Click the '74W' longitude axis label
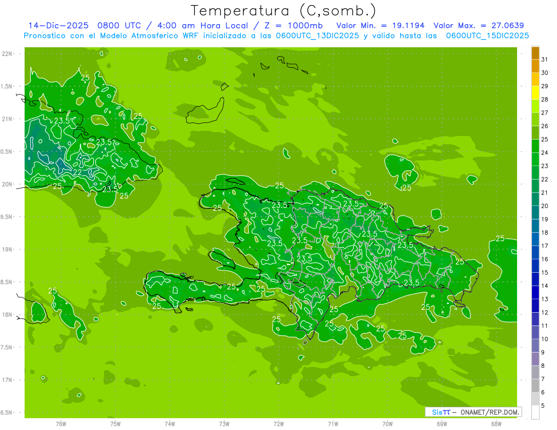 point(170,424)
